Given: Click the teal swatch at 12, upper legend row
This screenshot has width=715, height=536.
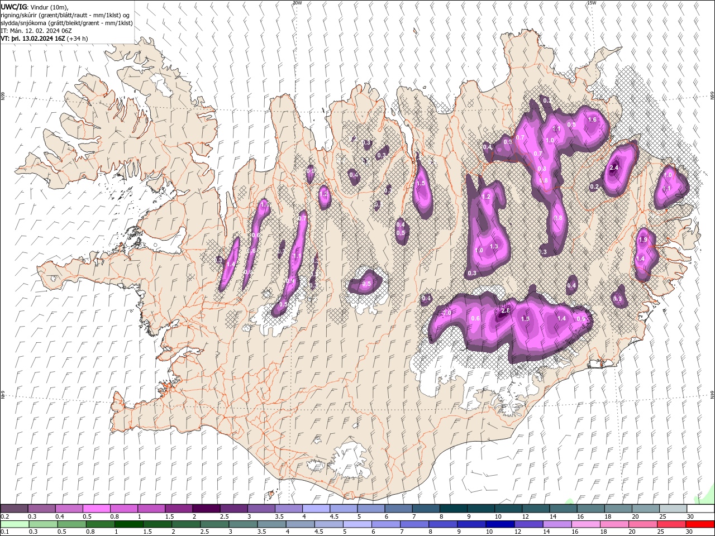Looking at the screenshot, I should [x=535, y=509].
